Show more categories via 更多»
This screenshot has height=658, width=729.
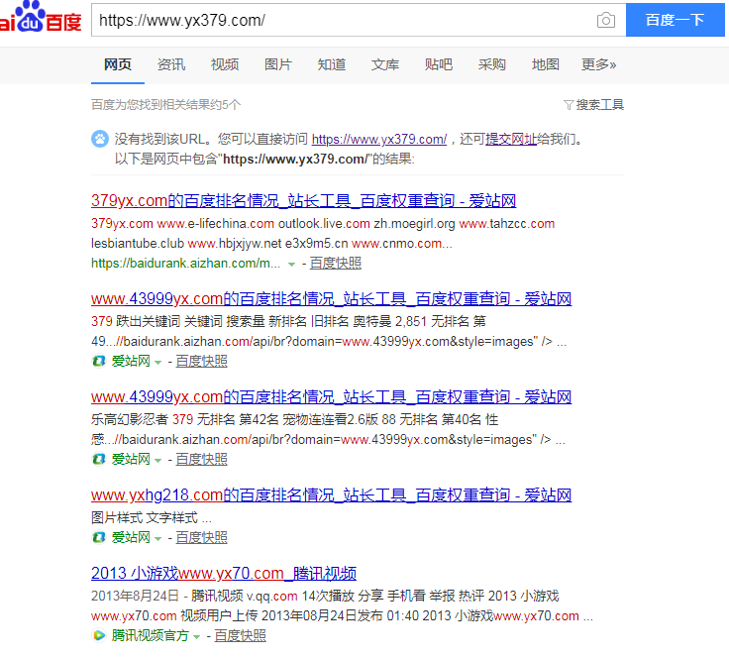(x=599, y=64)
